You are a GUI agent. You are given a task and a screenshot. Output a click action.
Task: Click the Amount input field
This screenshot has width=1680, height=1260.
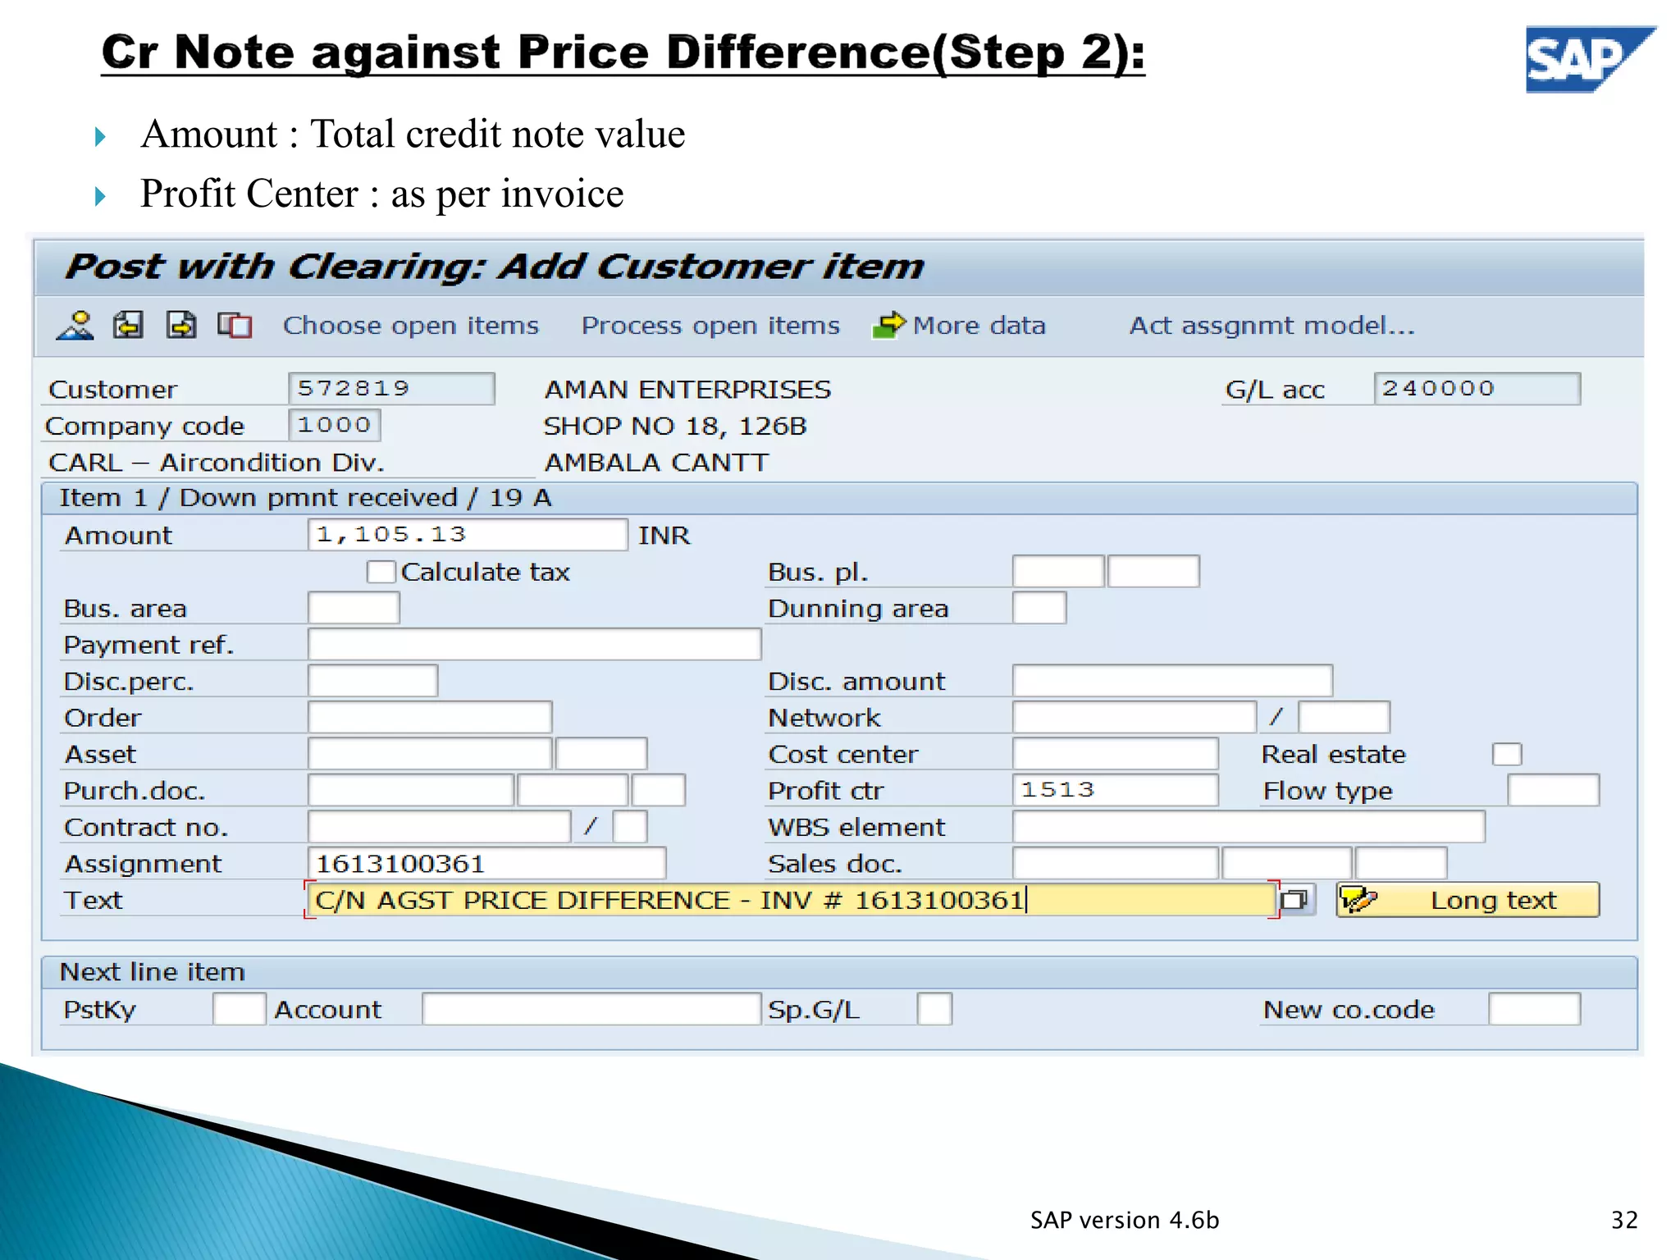468,535
